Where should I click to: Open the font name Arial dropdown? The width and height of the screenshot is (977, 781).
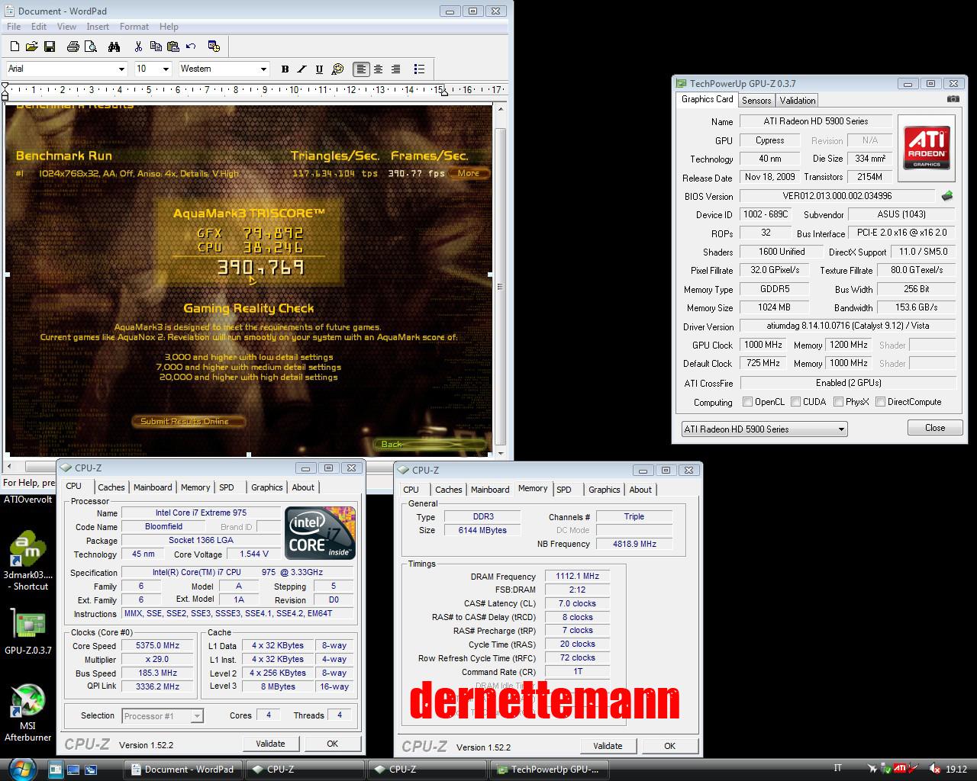point(121,69)
